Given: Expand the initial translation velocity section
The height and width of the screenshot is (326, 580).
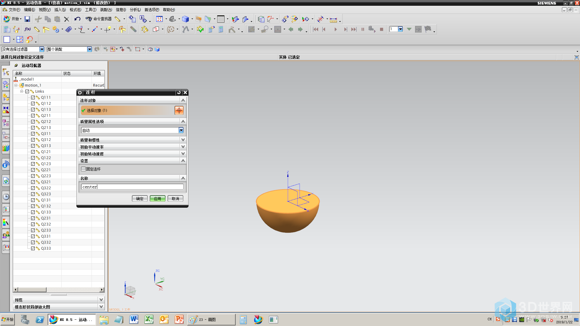Looking at the screenshot, I should click(132, 147).
